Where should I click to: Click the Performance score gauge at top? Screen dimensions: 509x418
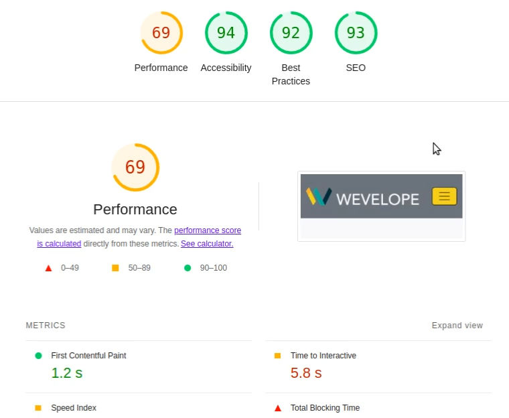(161, 33)
